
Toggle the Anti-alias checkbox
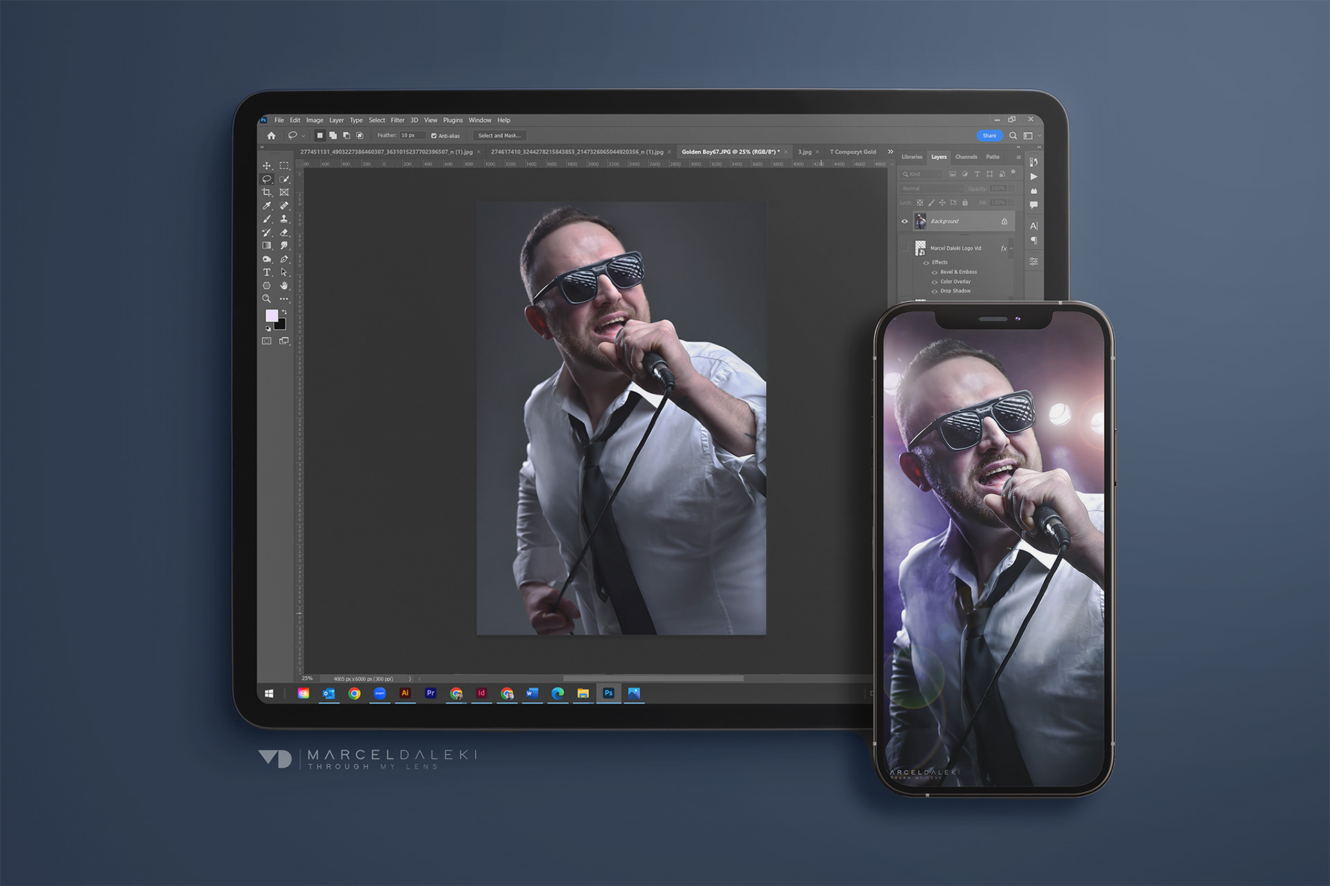434,136
